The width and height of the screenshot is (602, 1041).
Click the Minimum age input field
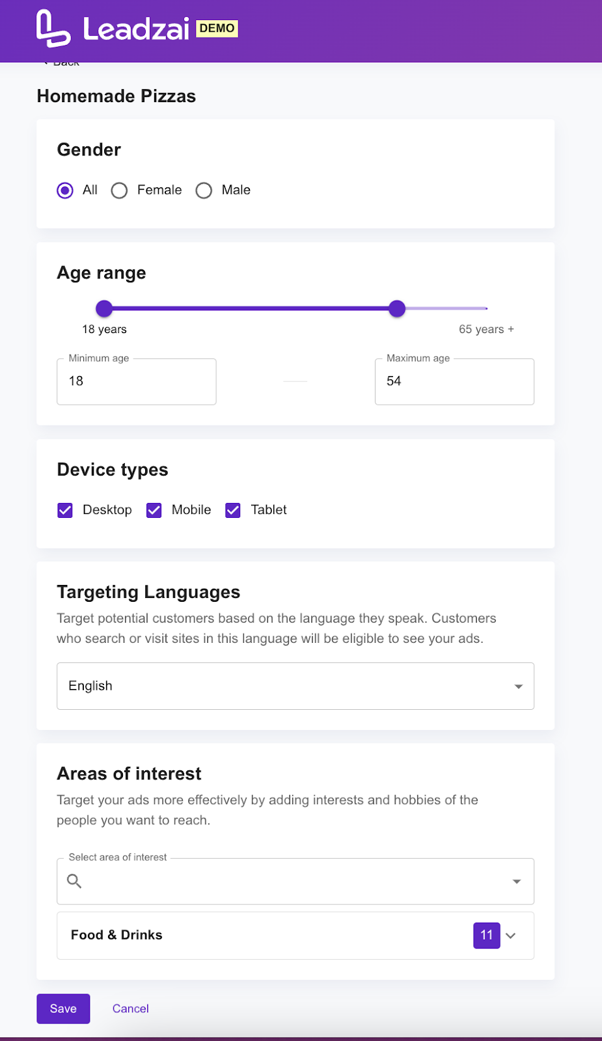click(x=137, y=381)
